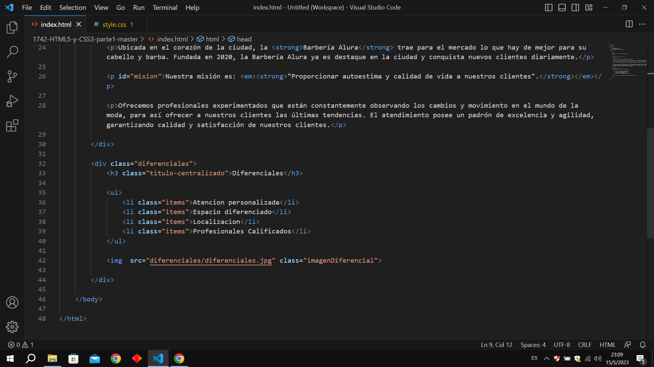
Task: Click the closing </html> tag on line 48
Action: pos(73,319)
